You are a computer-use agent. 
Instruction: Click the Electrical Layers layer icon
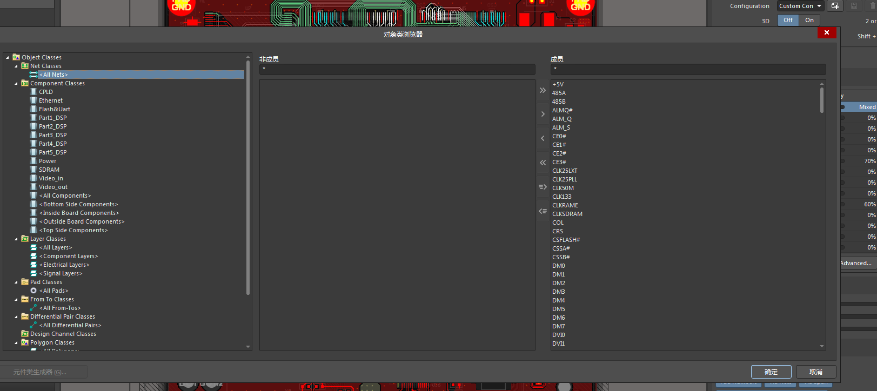click(x=34, y=265)
